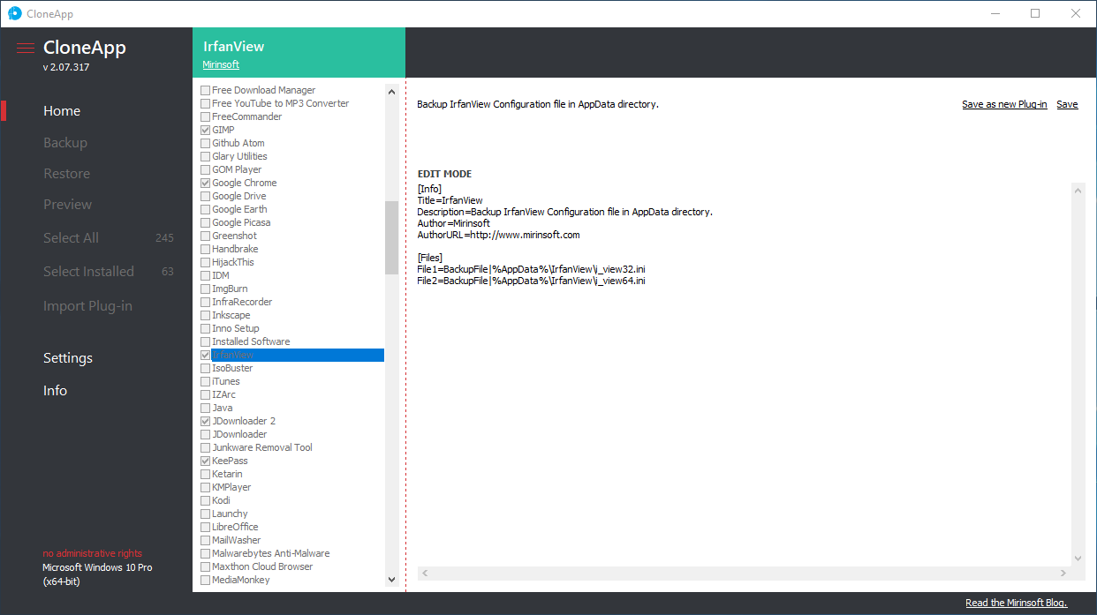Select Malwarebytes Anti-Malware entry
The width and height of the screenshot is (1097, 615).
[271, 553]
